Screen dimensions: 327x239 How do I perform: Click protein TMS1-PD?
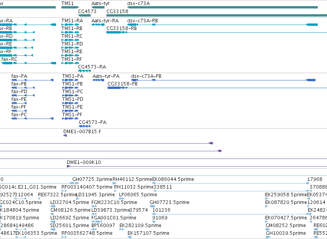point(73,99)
